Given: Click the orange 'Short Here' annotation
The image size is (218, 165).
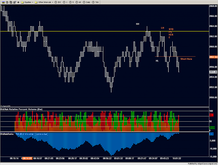Looking at the screenshot, I should click(x=186, y=59).
